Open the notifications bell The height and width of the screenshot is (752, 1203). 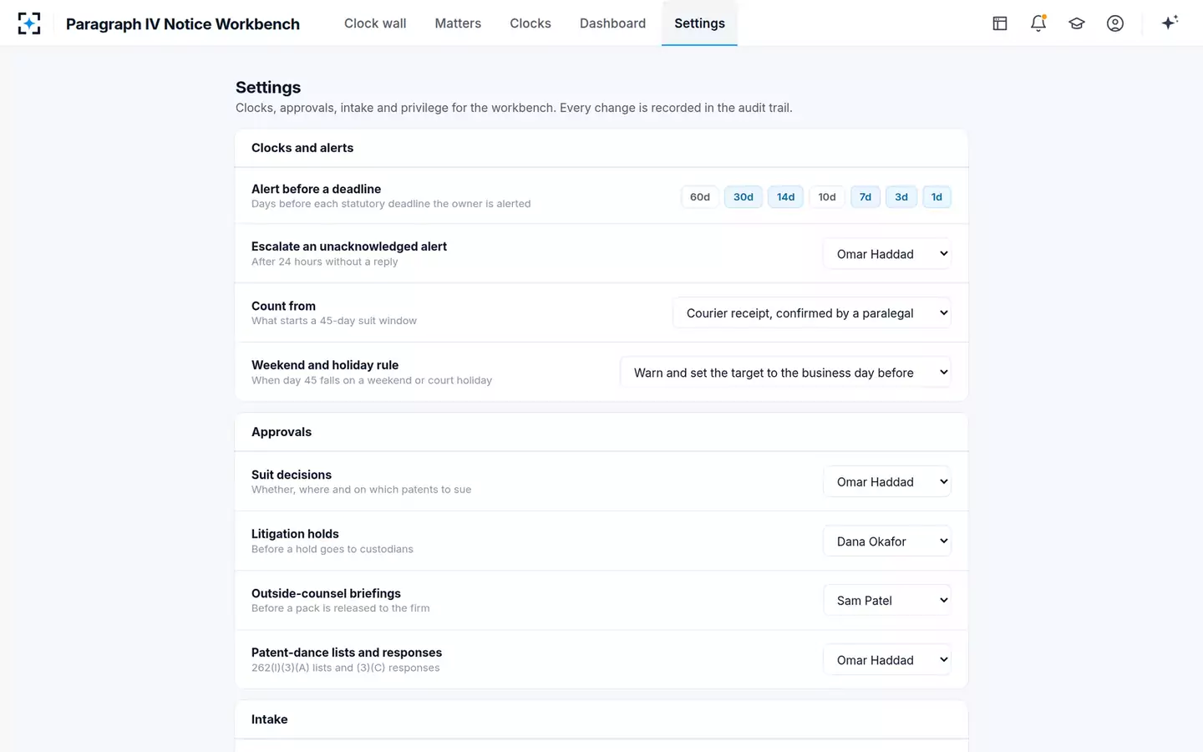[x=1038, y=23]
